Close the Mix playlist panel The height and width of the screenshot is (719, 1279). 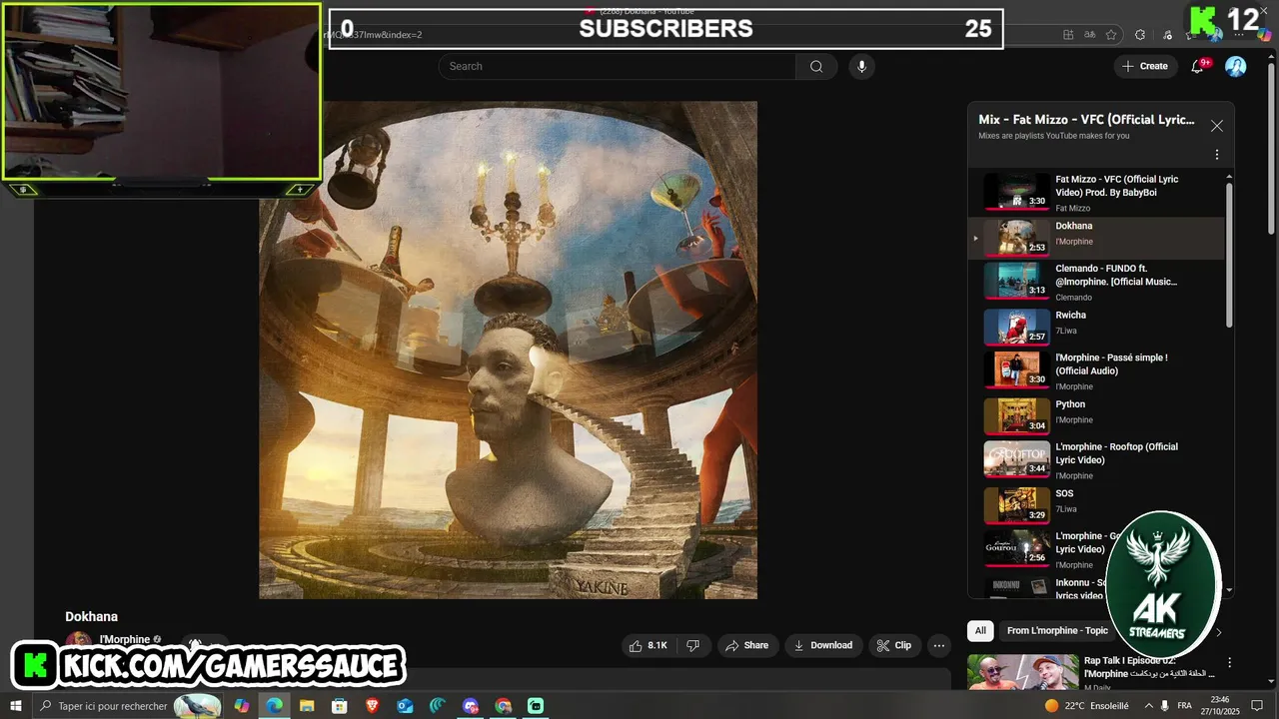point(1216,126)
